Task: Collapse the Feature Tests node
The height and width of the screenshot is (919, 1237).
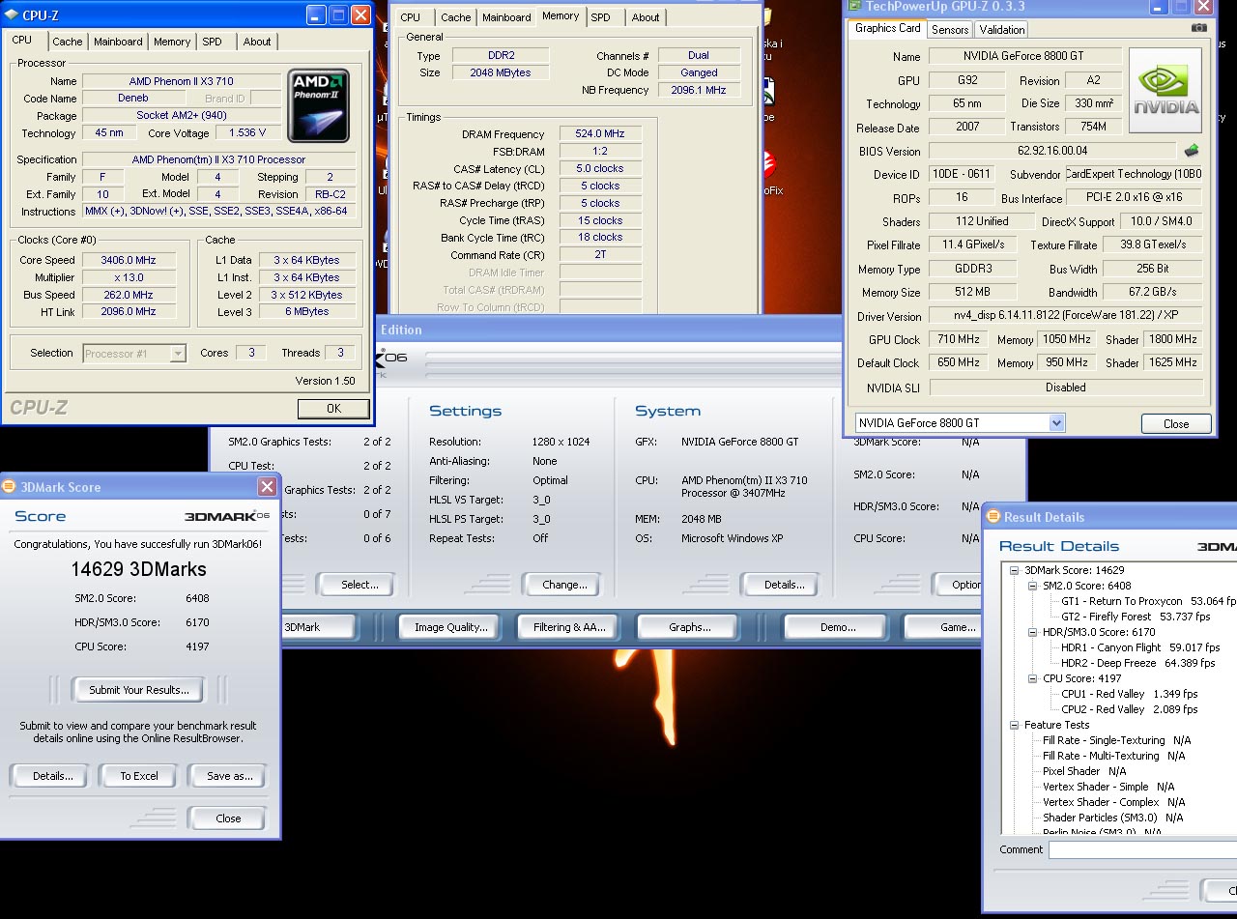Action: tap(1015, 725)
